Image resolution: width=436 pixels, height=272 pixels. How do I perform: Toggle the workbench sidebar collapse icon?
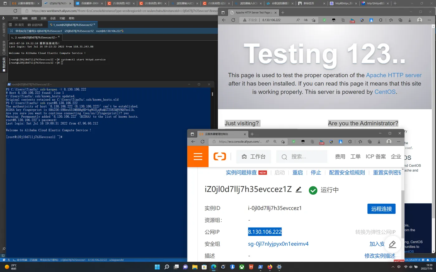[x=10, y=25]
